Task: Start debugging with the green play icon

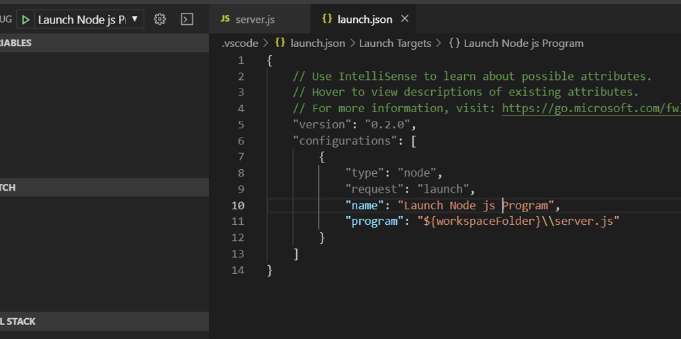Action: 26,19
